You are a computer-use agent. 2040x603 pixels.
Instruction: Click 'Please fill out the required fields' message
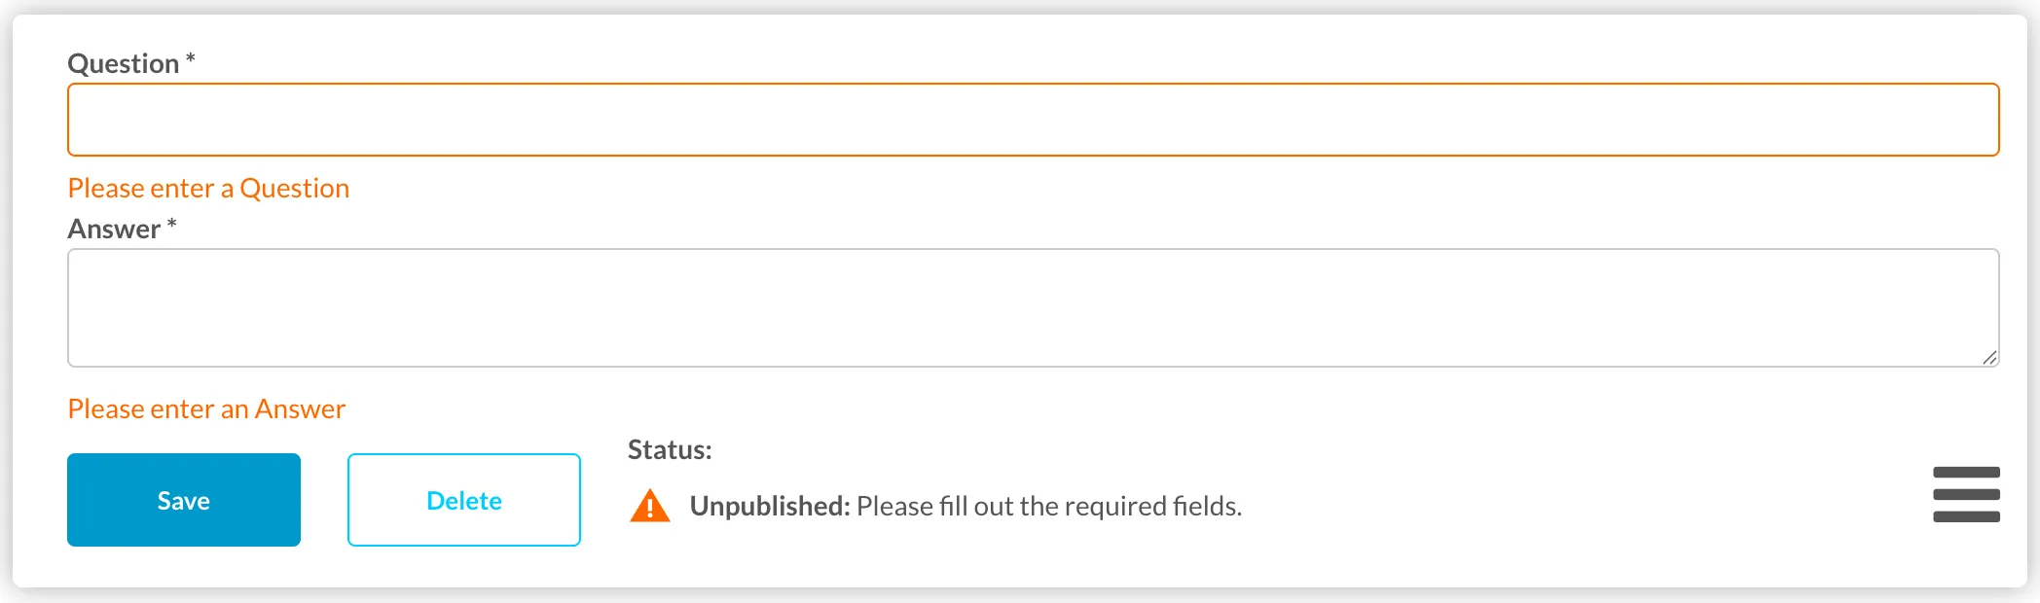coord(1049,506)
